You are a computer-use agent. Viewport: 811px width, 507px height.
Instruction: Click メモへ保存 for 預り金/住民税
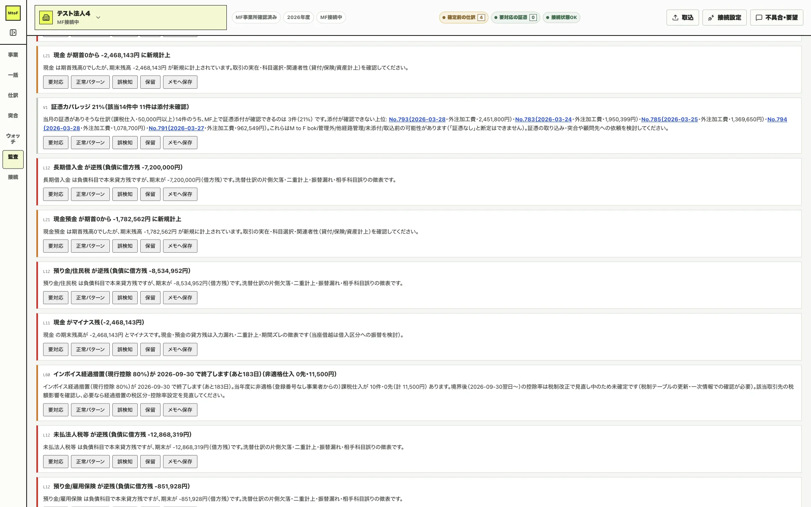(x=180, y=297)
